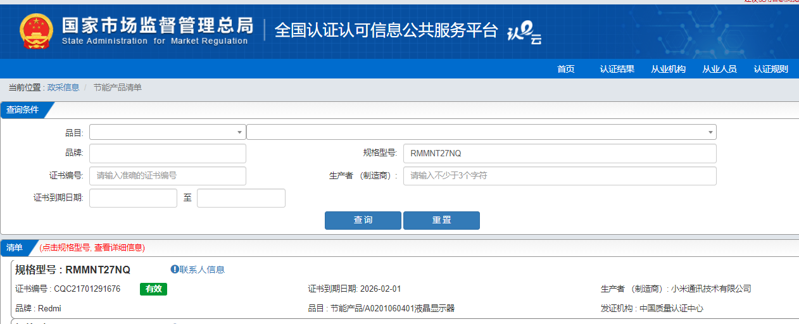This screenshot has height=324, width=799.
Task: Open the 联系人信息 link
Action: click(x=202, y=270)
